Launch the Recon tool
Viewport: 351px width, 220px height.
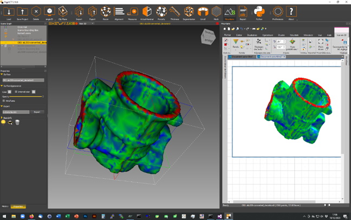click(106, 11)
